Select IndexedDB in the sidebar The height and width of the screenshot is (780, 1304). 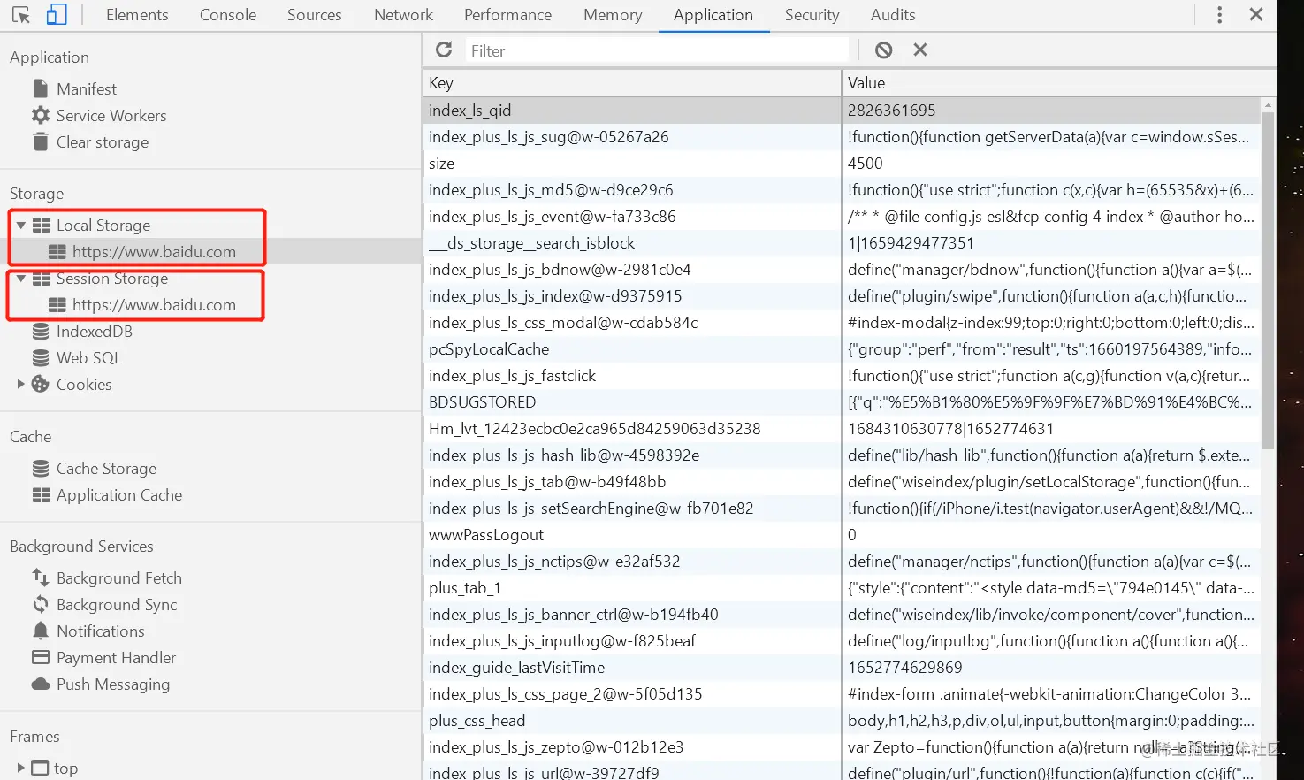pyautogui.click(x=95, y=332)
